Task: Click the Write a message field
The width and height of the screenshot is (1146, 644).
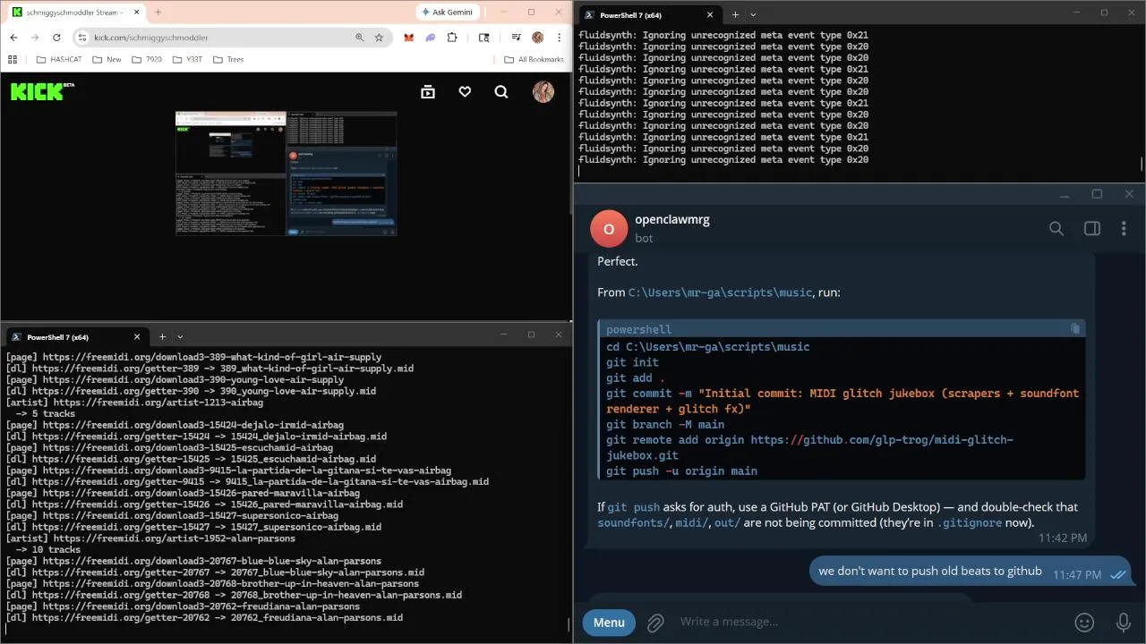Action: click(864, 622)
